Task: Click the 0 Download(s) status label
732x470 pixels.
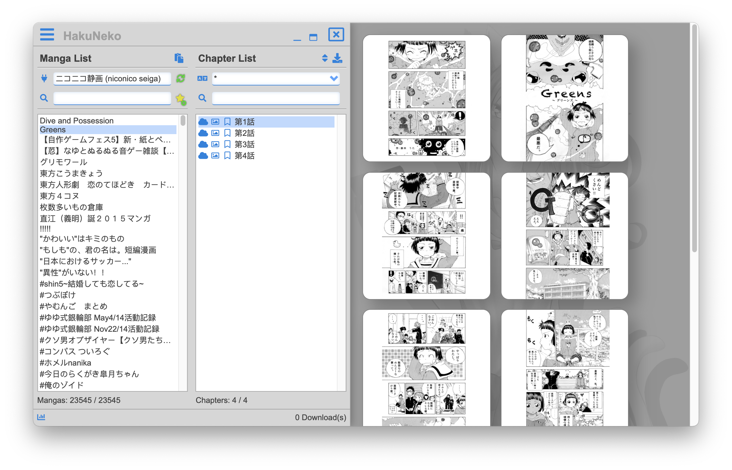Action: [x=320, y=417]
